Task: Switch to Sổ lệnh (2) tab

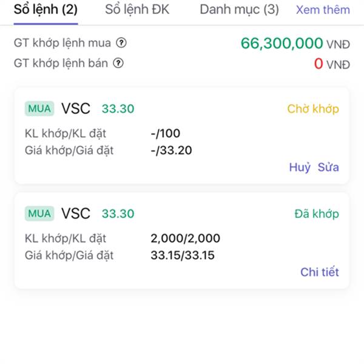Action: tap(45, 10)
